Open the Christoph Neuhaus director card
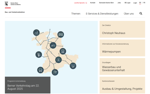The height and width of the screenshot is (94, 150). [122, 29]
